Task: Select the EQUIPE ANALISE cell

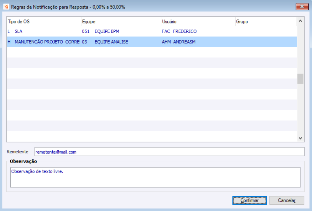Action: pyautogui.click(x=111, y=42)
